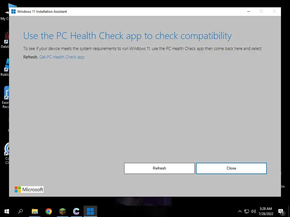Select the Roblox desktop shortcut
This screenshot has height=217, width=290.
pyautogui.click(x=5, y=67)
